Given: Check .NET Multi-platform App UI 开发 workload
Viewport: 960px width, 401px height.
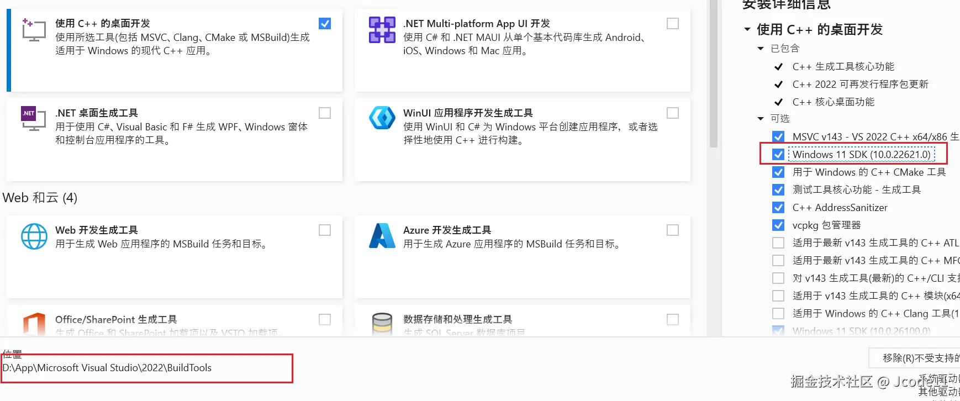Looking at the screenshot, I should coord(673,24).
